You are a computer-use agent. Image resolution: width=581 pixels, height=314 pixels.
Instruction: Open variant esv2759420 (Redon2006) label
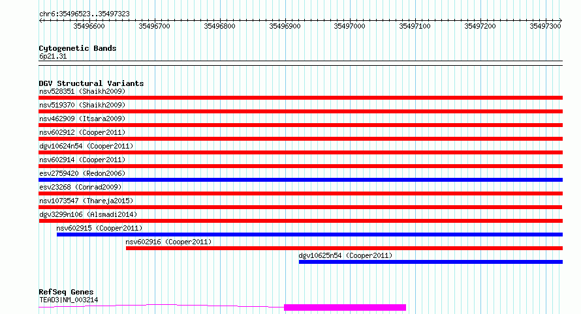[x=82, y=173]
